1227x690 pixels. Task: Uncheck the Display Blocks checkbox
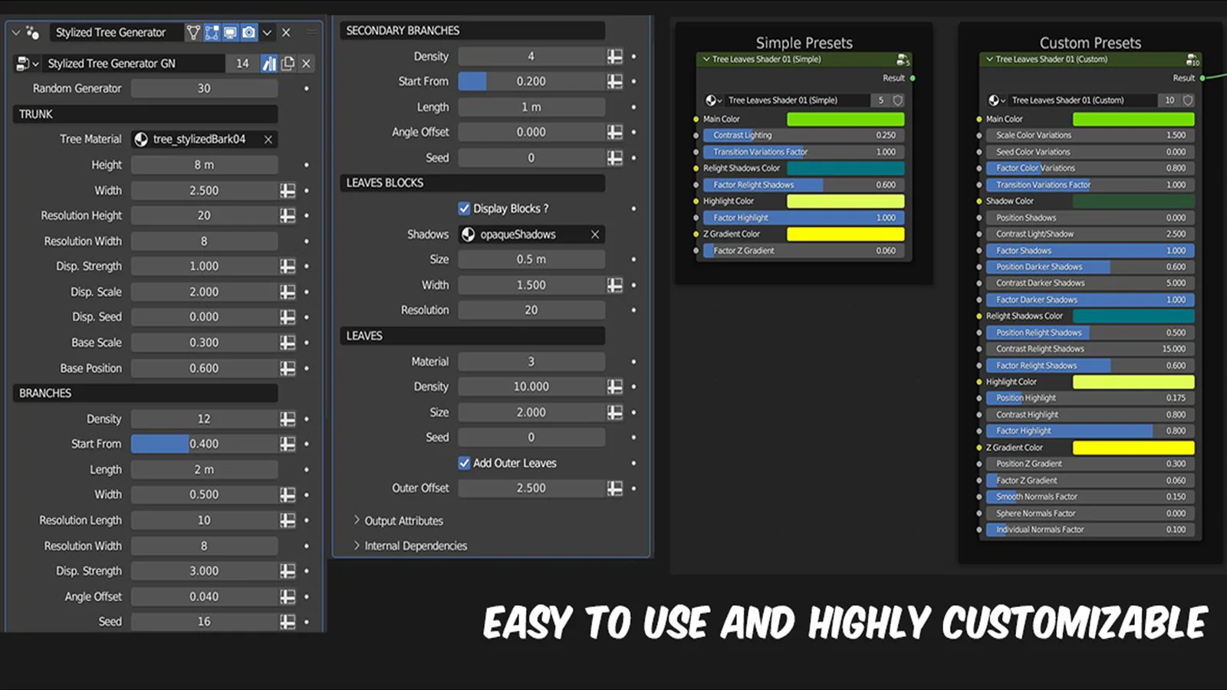pyautogui.click(x=464, y=208)
